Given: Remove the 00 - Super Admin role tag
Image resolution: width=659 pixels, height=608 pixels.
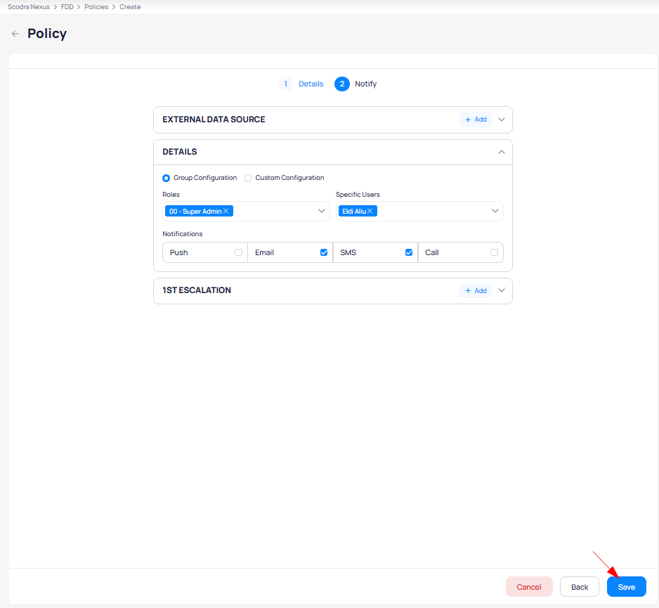Looking at the screenshot, I should [226, 211].
